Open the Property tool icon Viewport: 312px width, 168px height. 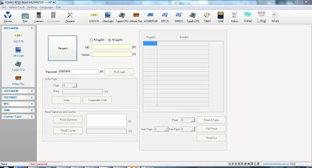(x=70, y=17)
